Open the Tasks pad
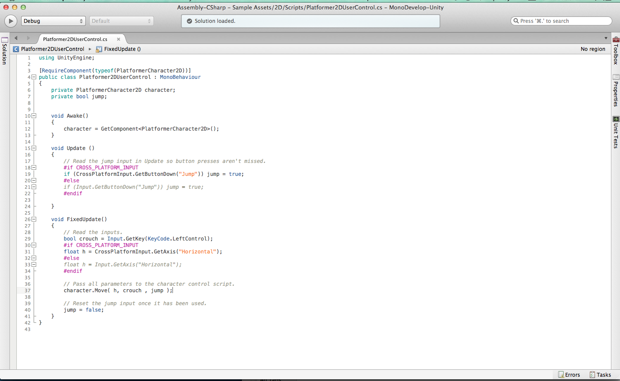The height and width of the screenshot is (381, 620). [x=600, y=375]
